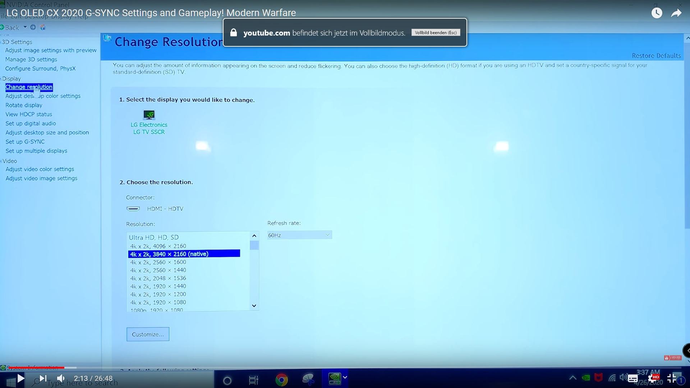Click resolution list scroll up arrow
The width and height of the screenshot is (690, 388).
click(x=254, y=236)
